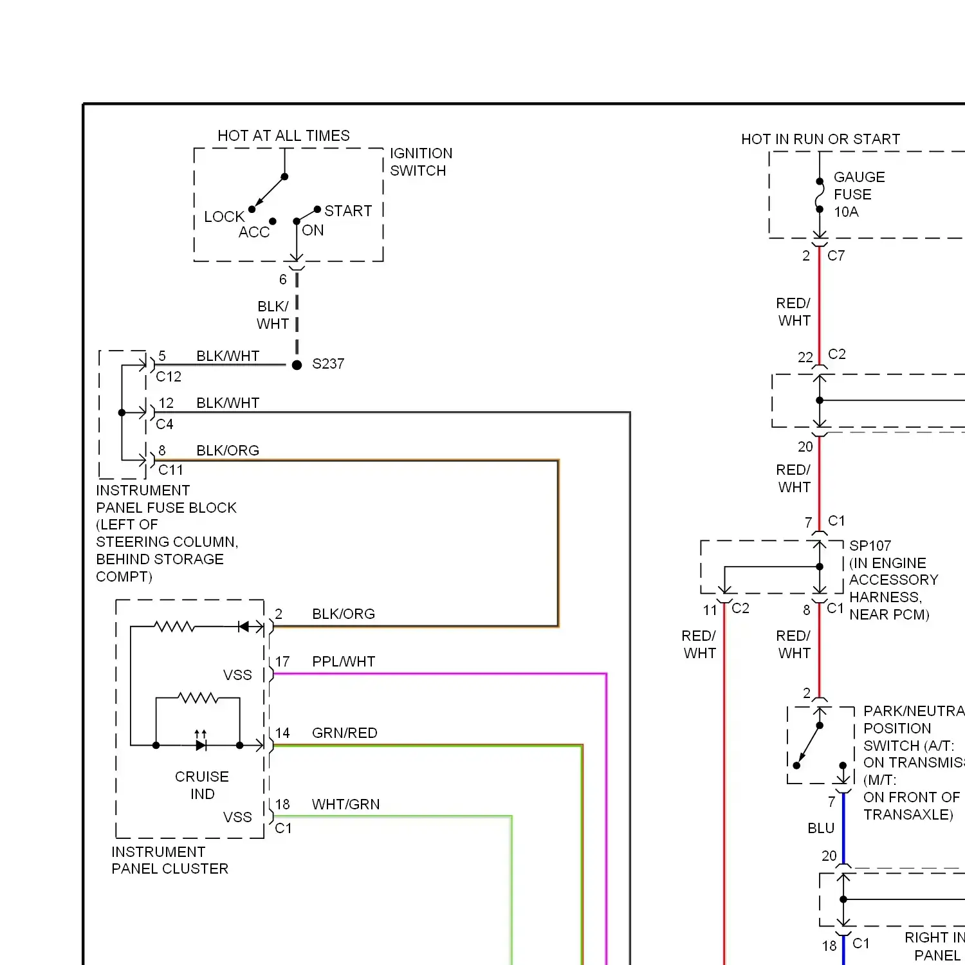This screenshot has width=965, height=965.
Task: Click the lower VSS label in the cluster
Action: 237,817
